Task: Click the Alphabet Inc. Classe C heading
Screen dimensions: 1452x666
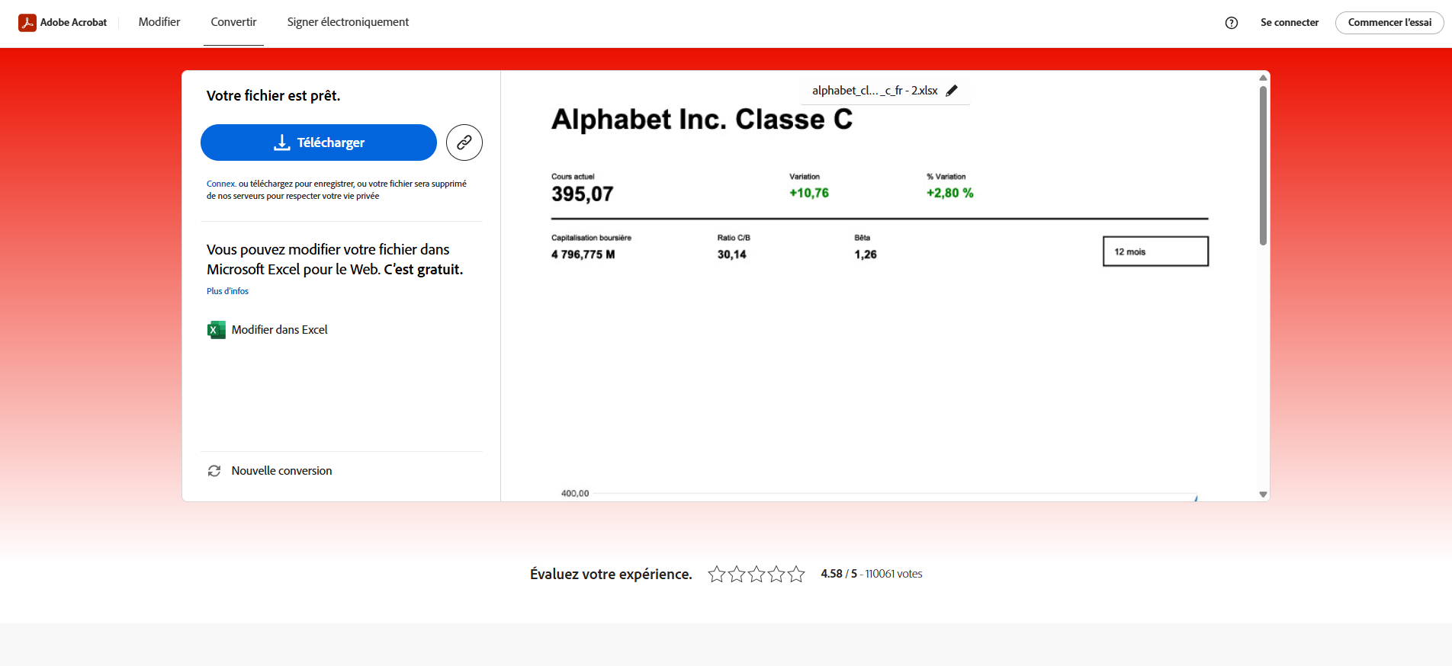Action: 702,120
